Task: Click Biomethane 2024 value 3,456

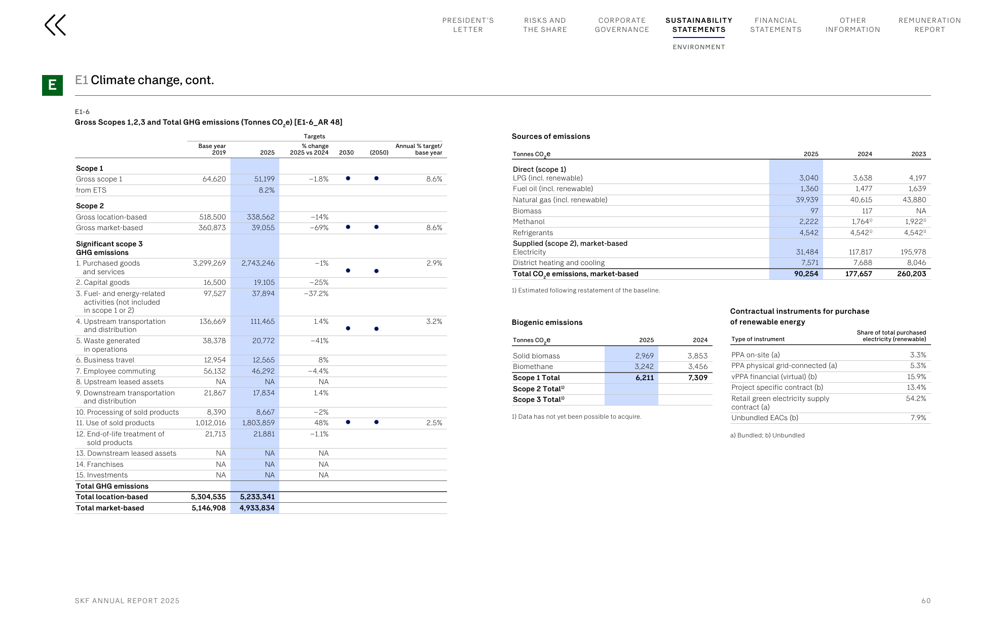Action: (697, 366)
